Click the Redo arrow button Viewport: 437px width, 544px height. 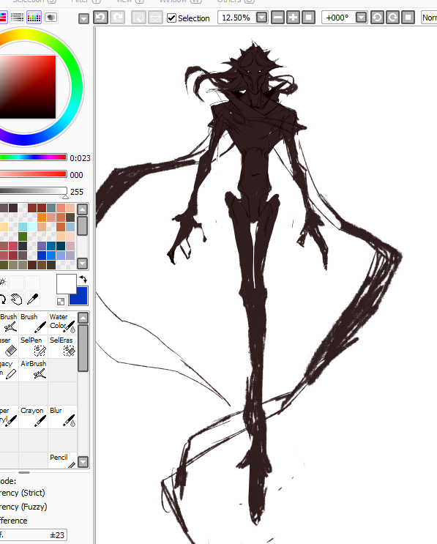click(117, 18)
